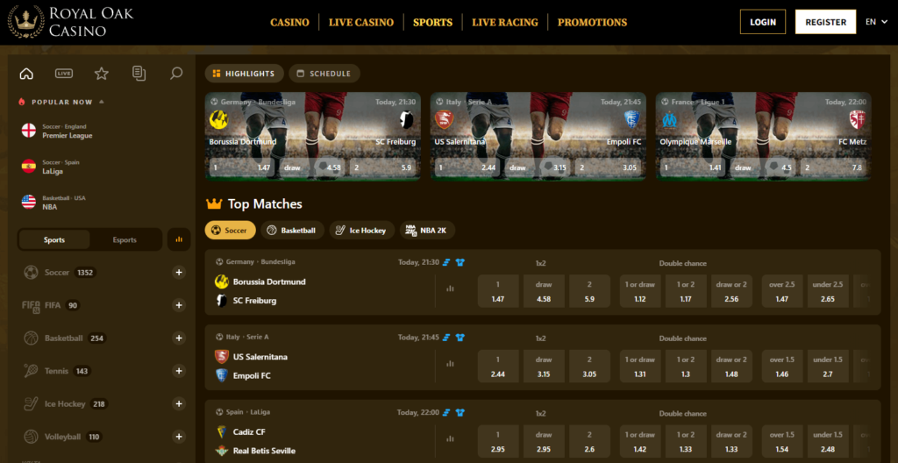Bet on Dortmund win at 1.47 in list

[498, 291]
